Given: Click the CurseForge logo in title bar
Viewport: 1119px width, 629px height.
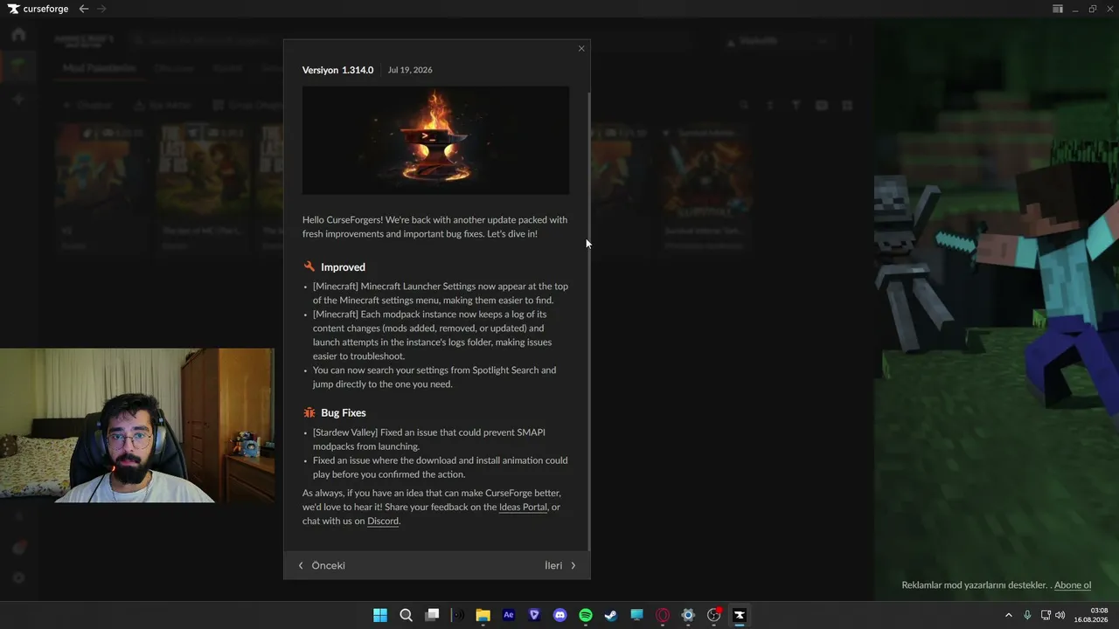Looking at the screenshot, I should tap(38, 9).
